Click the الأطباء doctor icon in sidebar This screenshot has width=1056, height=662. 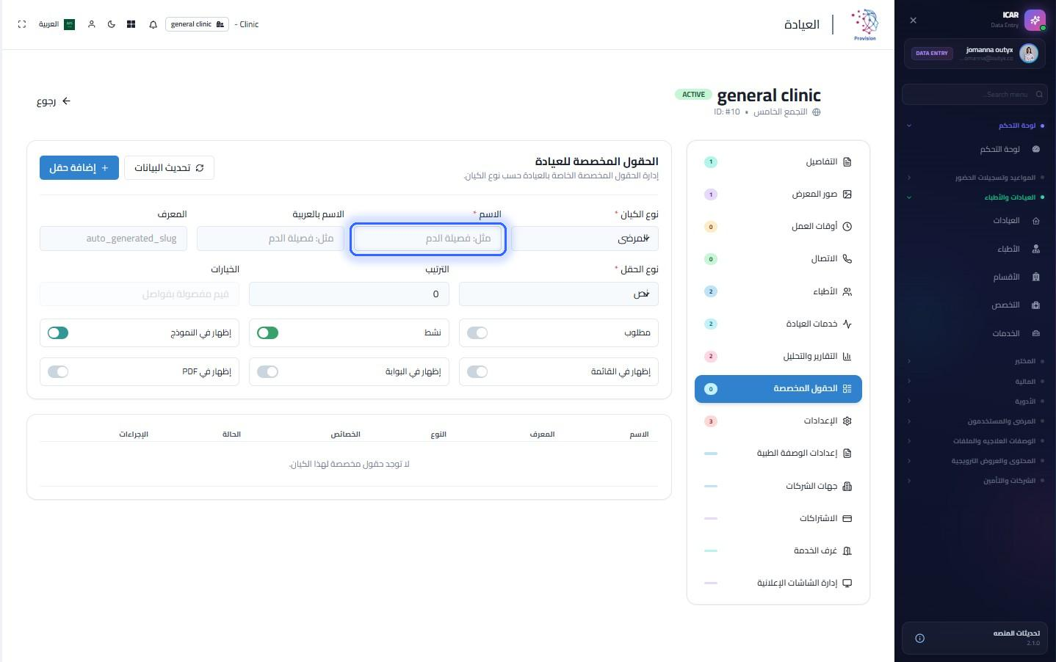point(1036,249)
